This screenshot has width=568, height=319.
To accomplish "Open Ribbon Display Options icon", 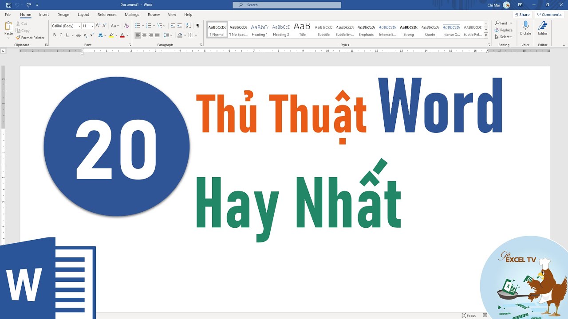I will (520, 5).
